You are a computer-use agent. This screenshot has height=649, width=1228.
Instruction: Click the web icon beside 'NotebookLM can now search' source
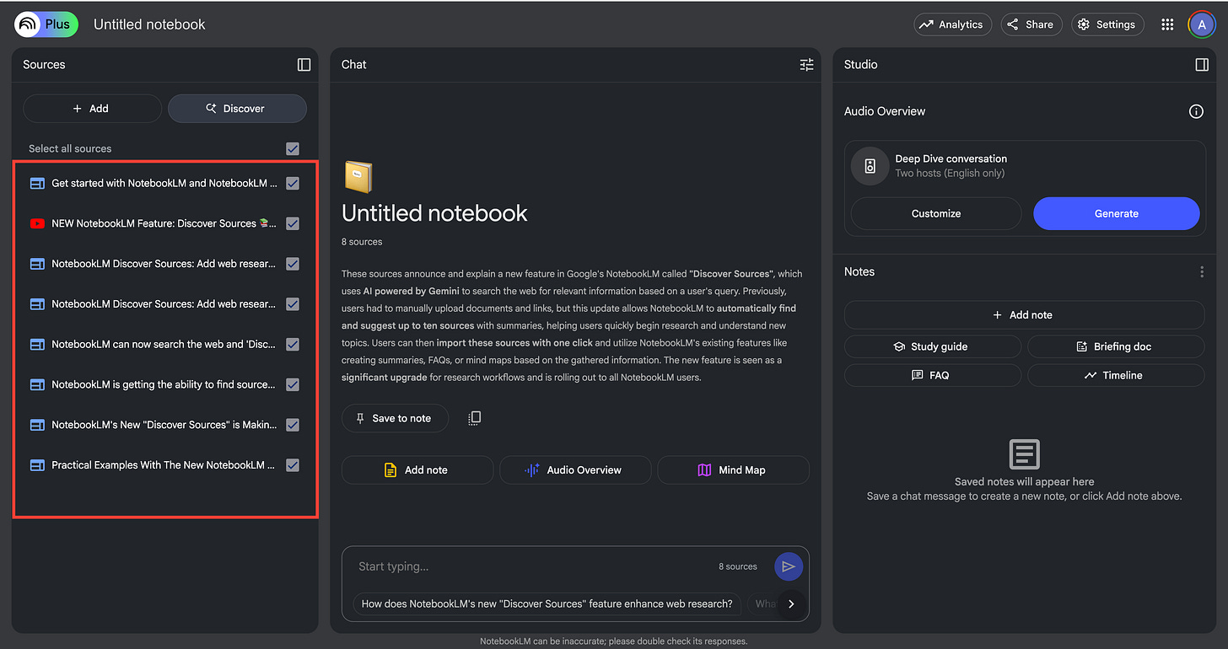pos(37,345)
